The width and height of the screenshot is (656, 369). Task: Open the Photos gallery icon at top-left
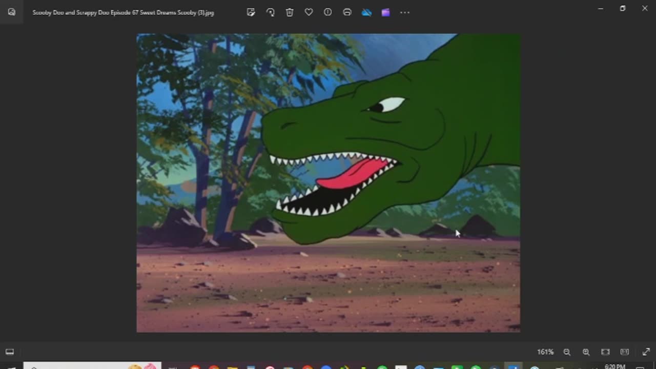point(11,12)
